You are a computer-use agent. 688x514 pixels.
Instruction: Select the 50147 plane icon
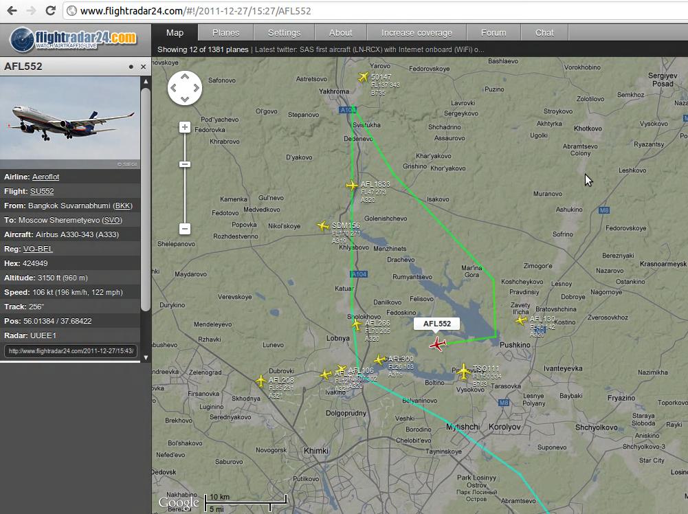pyautogui.click(x=364, y=77)
